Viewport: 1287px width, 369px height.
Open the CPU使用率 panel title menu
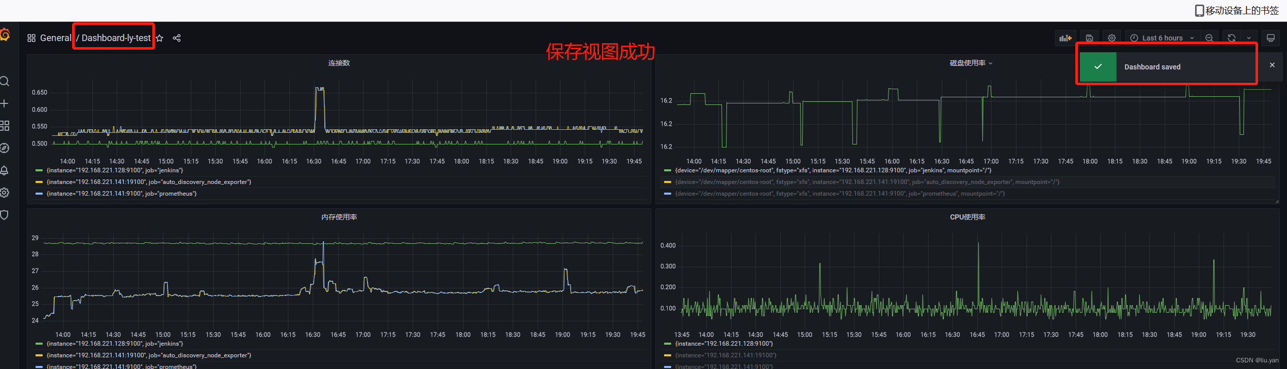click(x=968, y=217)
